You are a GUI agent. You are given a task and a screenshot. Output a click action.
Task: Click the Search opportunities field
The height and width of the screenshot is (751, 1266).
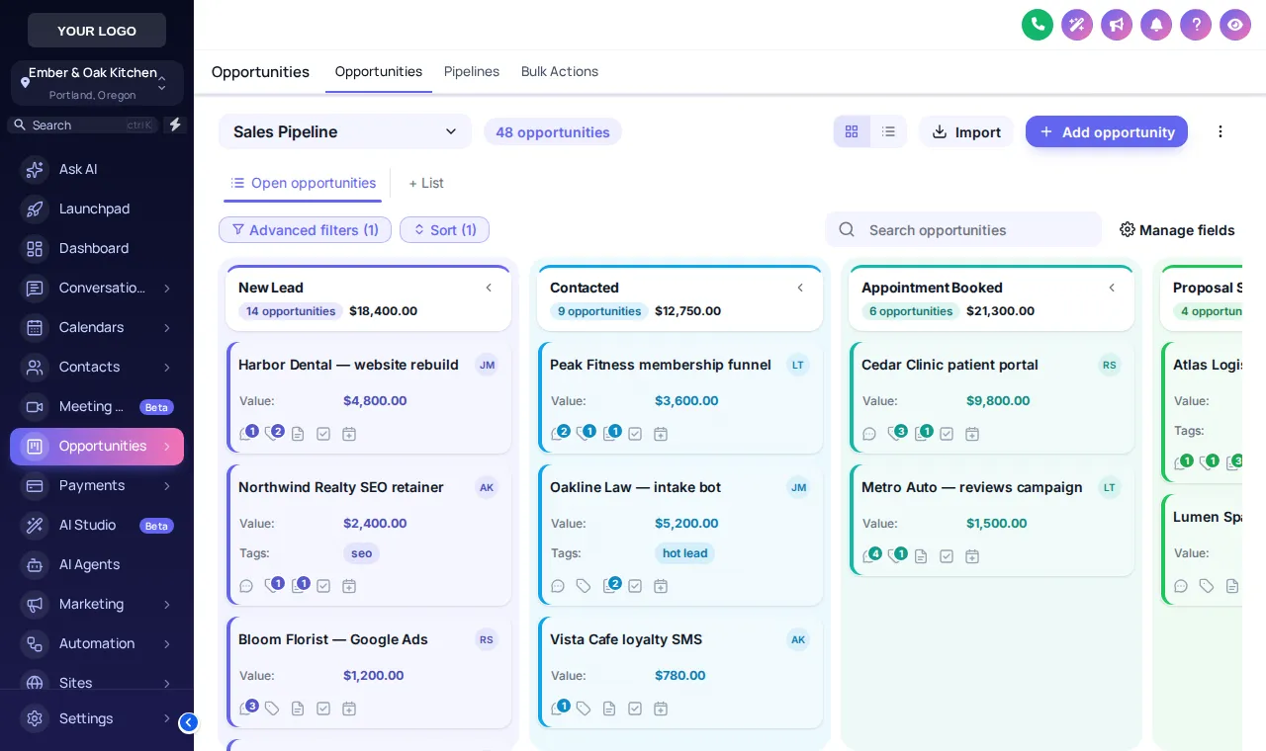click(x=963, y=229)
